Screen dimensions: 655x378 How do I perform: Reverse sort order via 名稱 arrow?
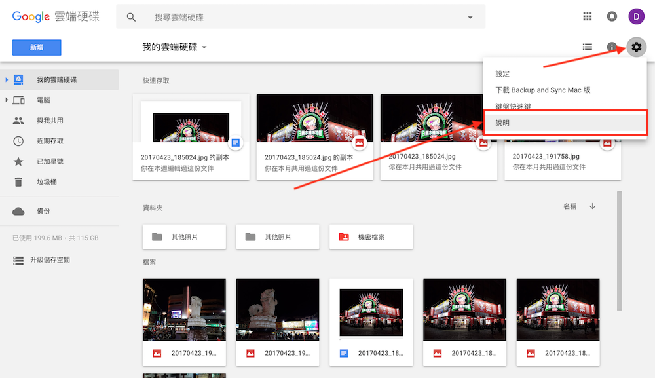tap(592, 205)
